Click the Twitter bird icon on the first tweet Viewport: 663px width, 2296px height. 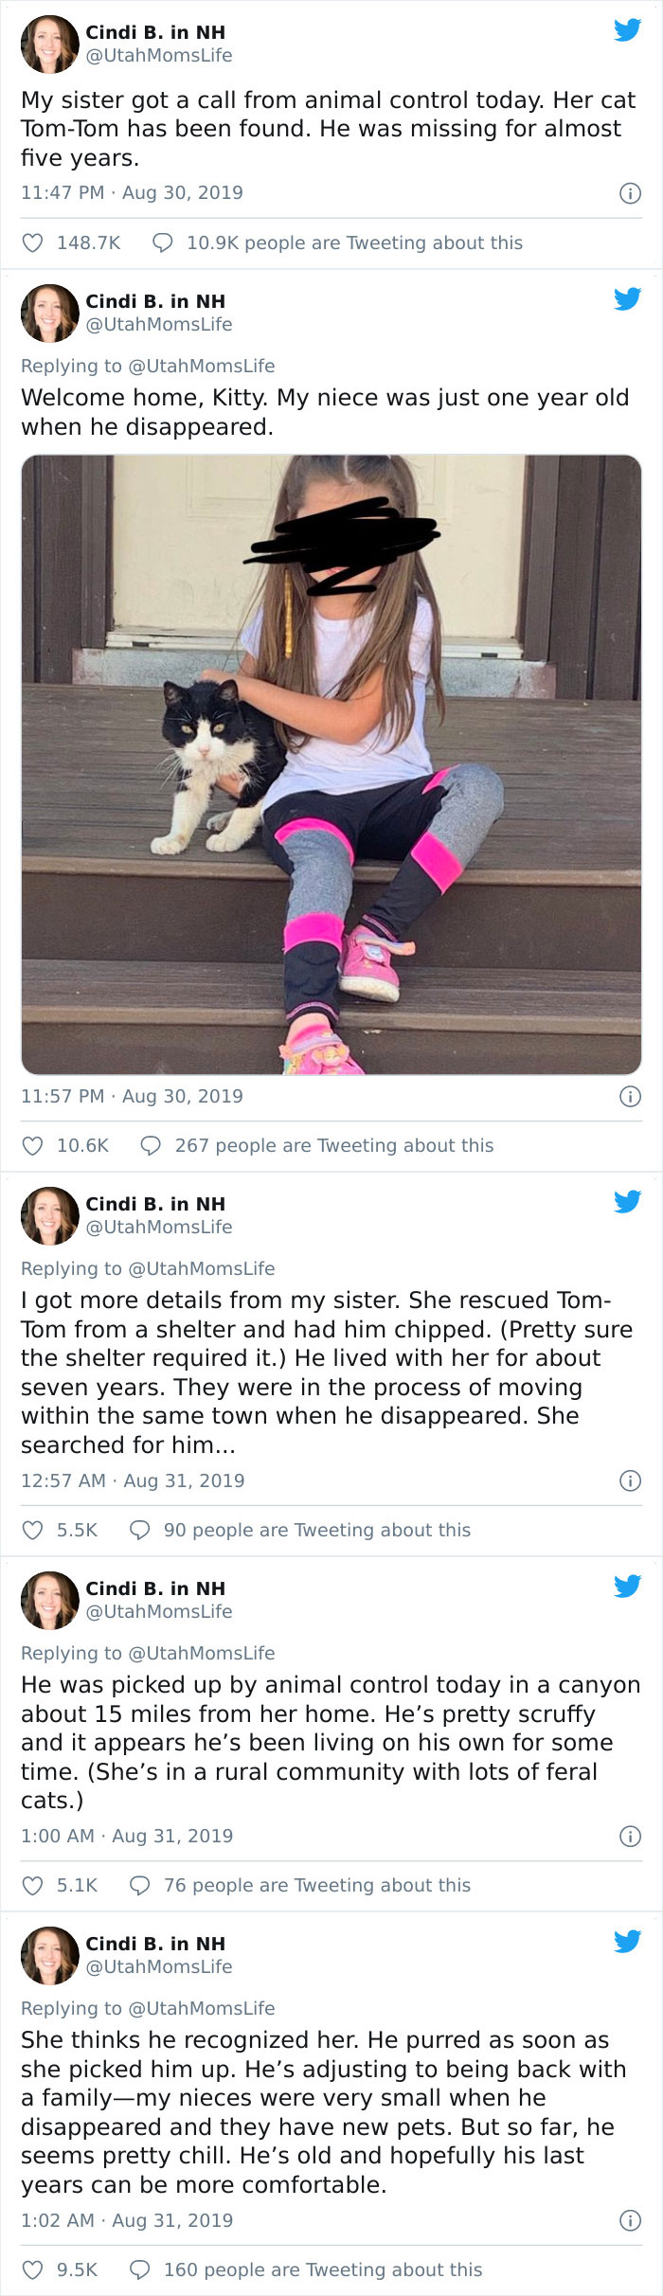pos(627,28)
